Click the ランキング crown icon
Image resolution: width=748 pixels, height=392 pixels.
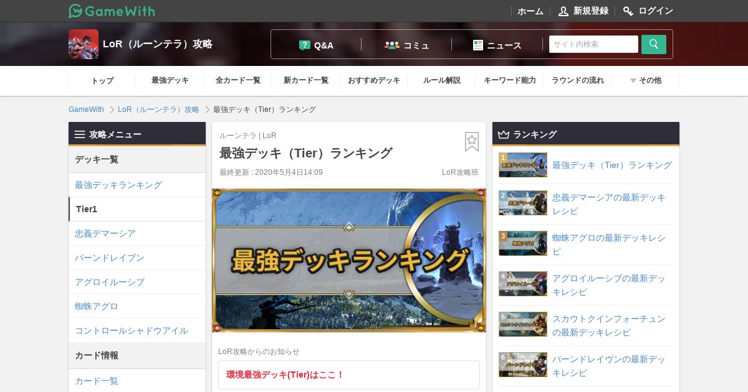pos(504,134)
